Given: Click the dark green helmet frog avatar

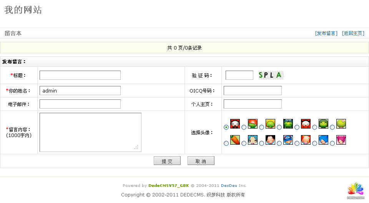Looking at the screenshot, I should [288, 124].
